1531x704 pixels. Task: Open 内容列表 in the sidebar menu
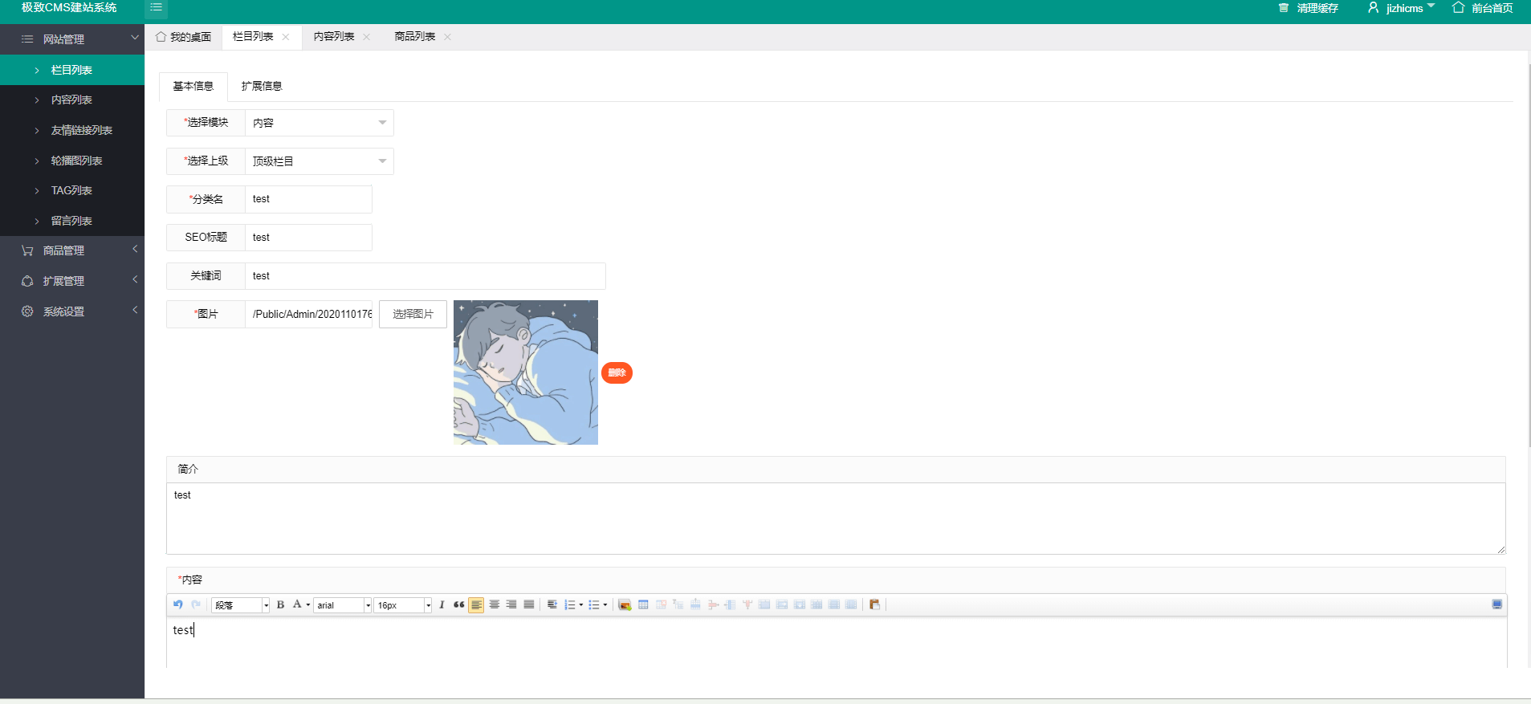72,100
